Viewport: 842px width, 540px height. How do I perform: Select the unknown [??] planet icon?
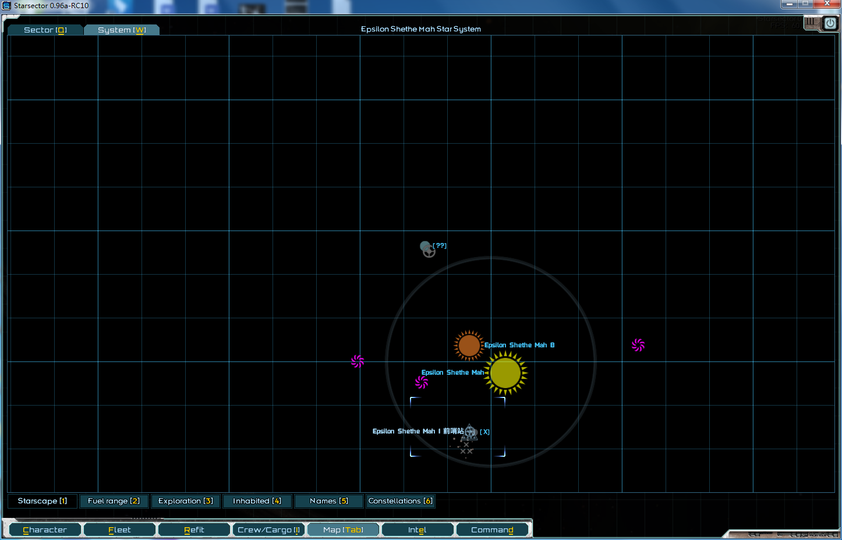pos(428,249)
